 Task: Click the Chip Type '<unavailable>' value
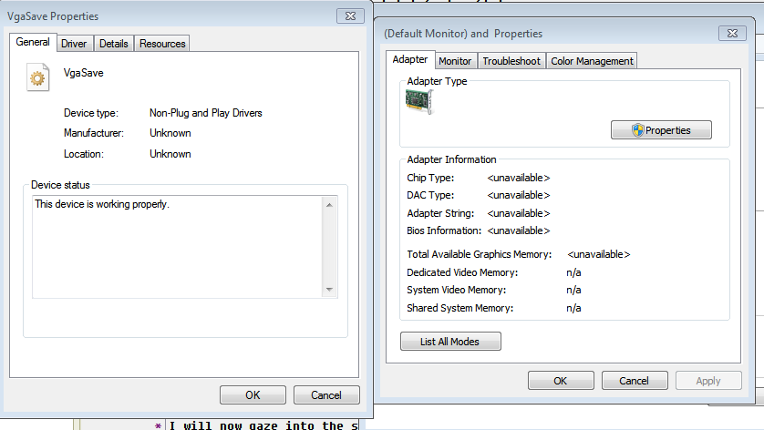[x=519, y=178]
